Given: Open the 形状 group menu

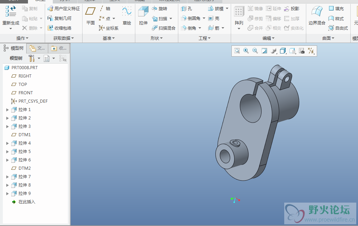Looking at the screenshot, I should [x=156, y=38].
